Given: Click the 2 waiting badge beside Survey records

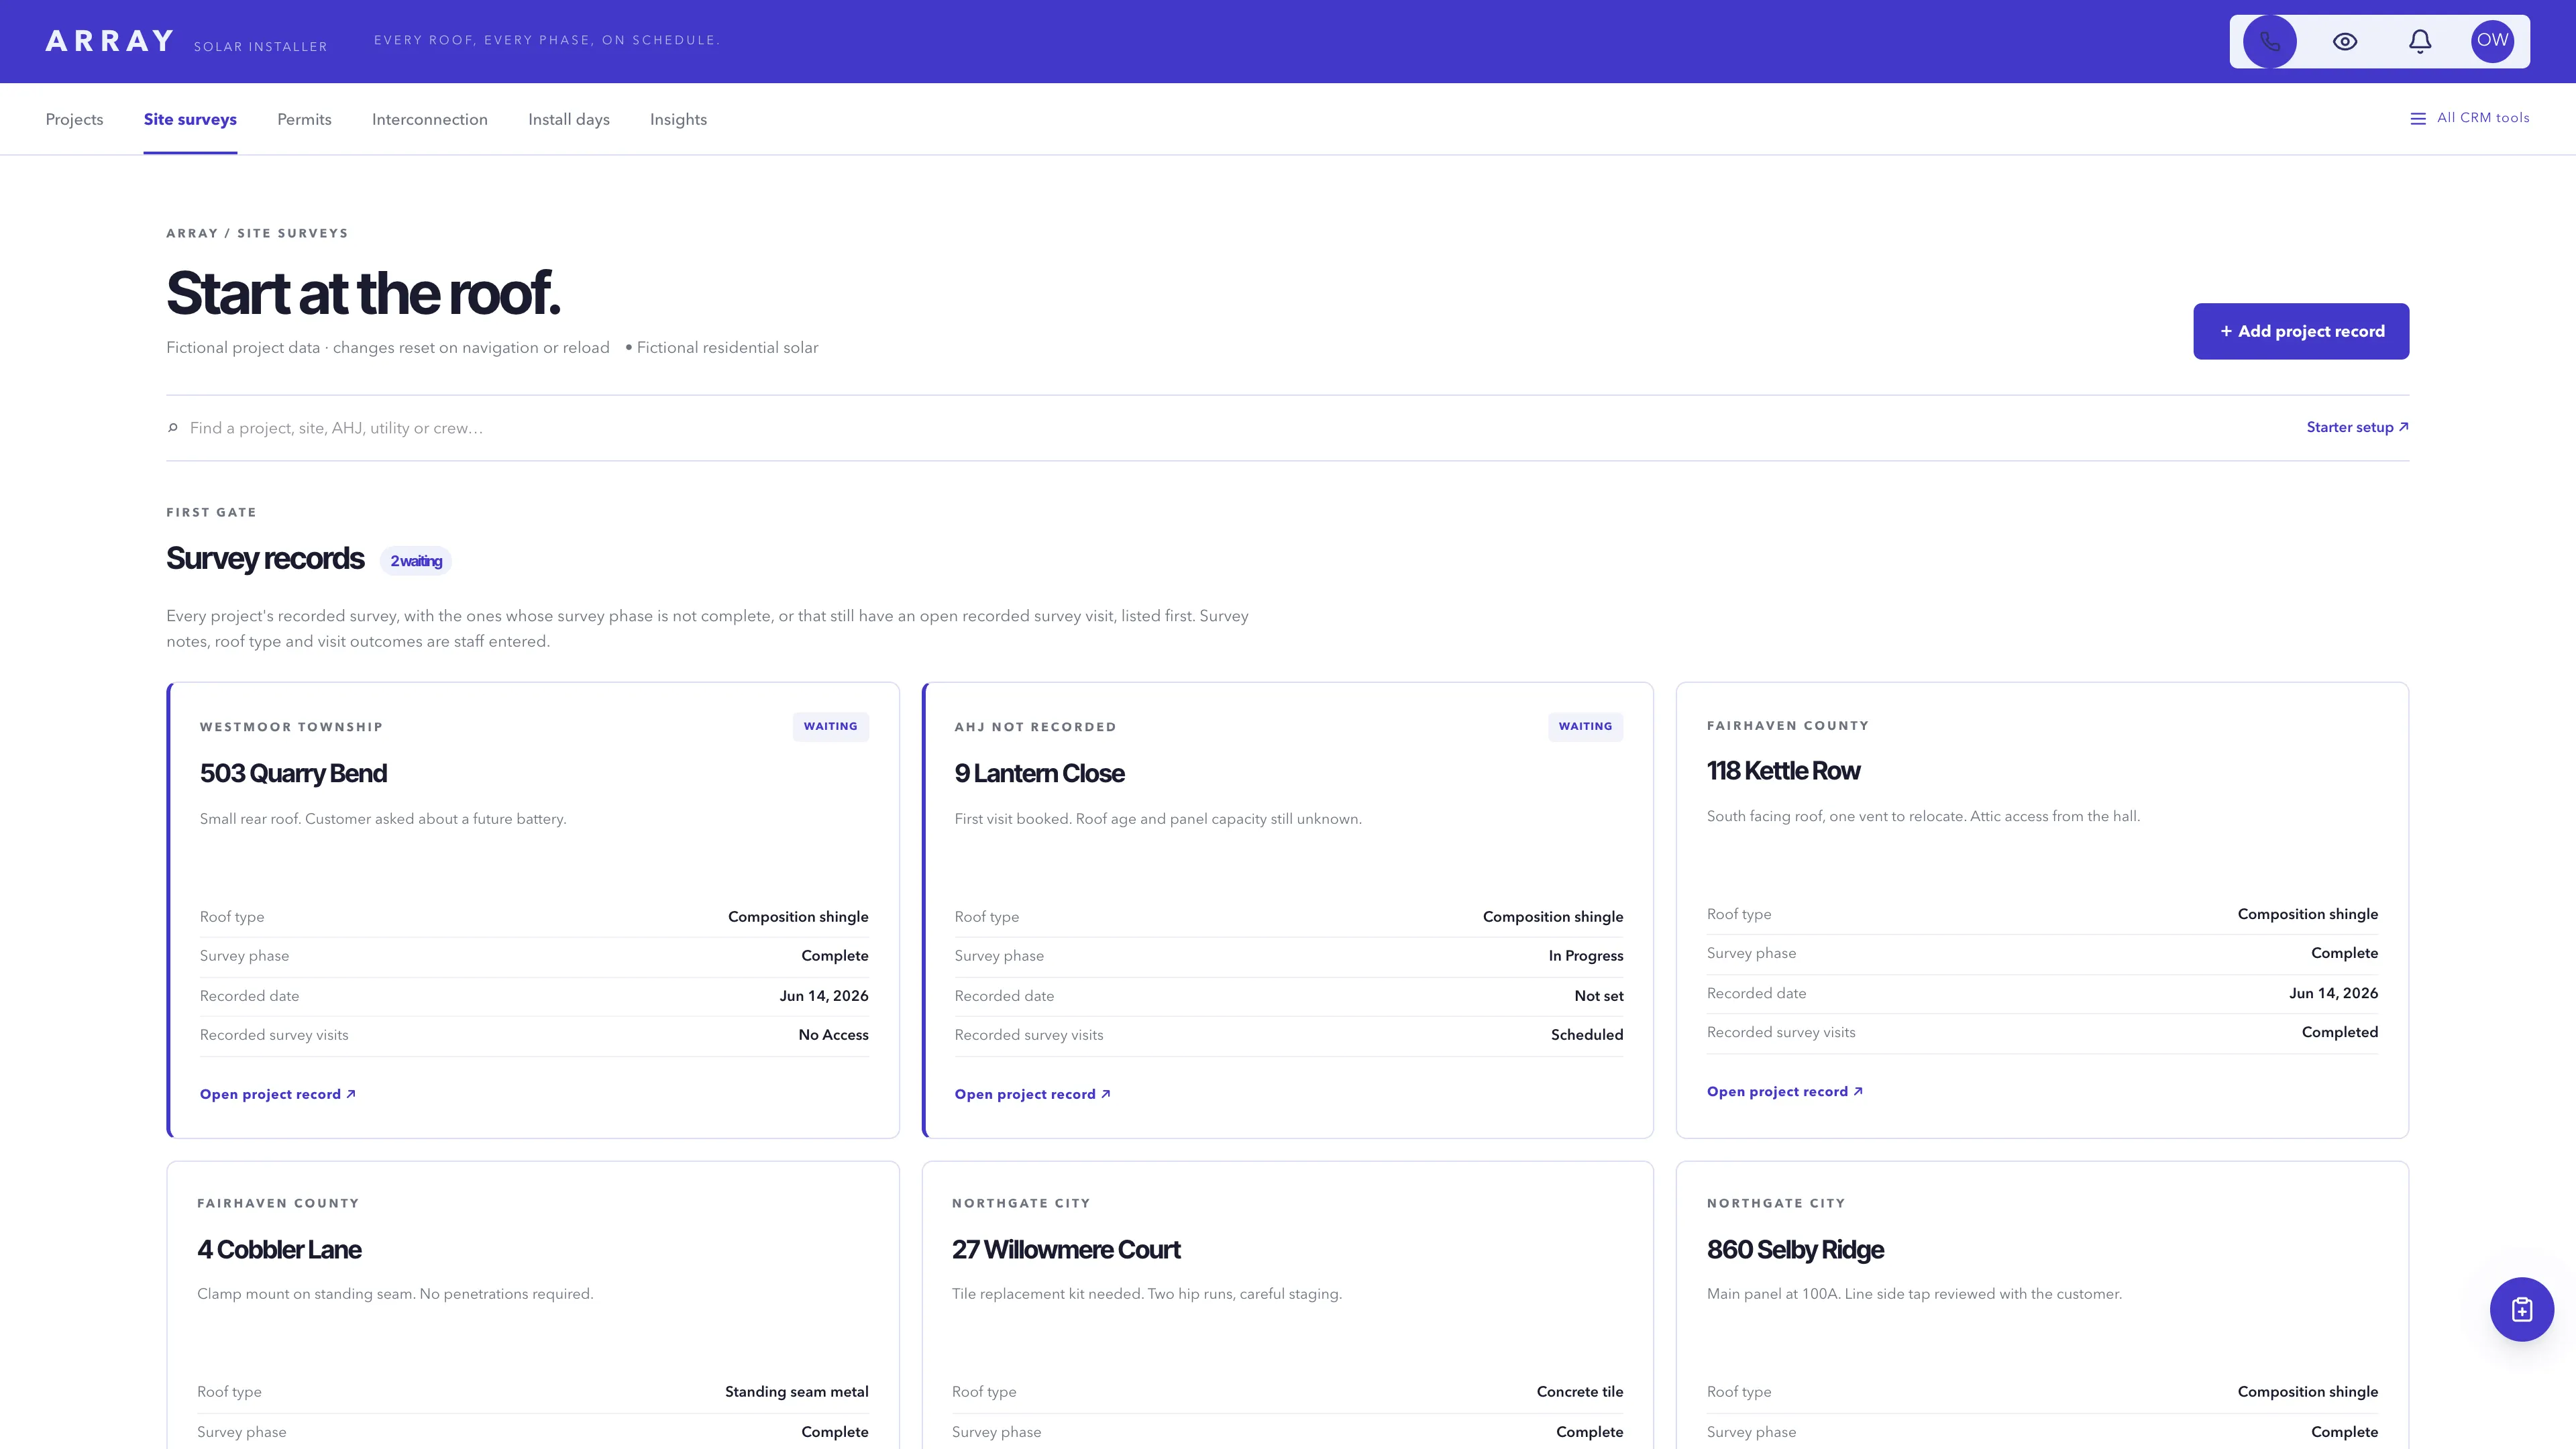Looking at the screenshot, I should 416,561.
